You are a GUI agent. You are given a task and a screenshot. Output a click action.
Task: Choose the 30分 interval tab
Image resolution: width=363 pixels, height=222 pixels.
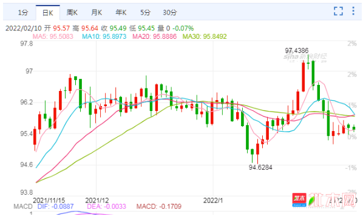tap(170, 13)
